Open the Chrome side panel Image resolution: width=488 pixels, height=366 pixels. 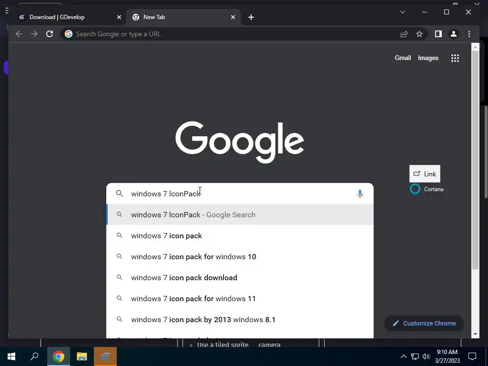[x=438, y=34]
